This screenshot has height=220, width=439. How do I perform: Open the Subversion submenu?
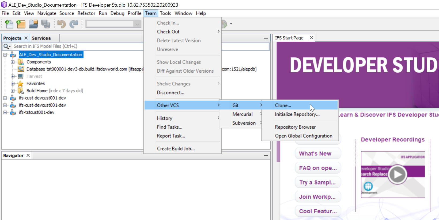(x=241, y=123)
